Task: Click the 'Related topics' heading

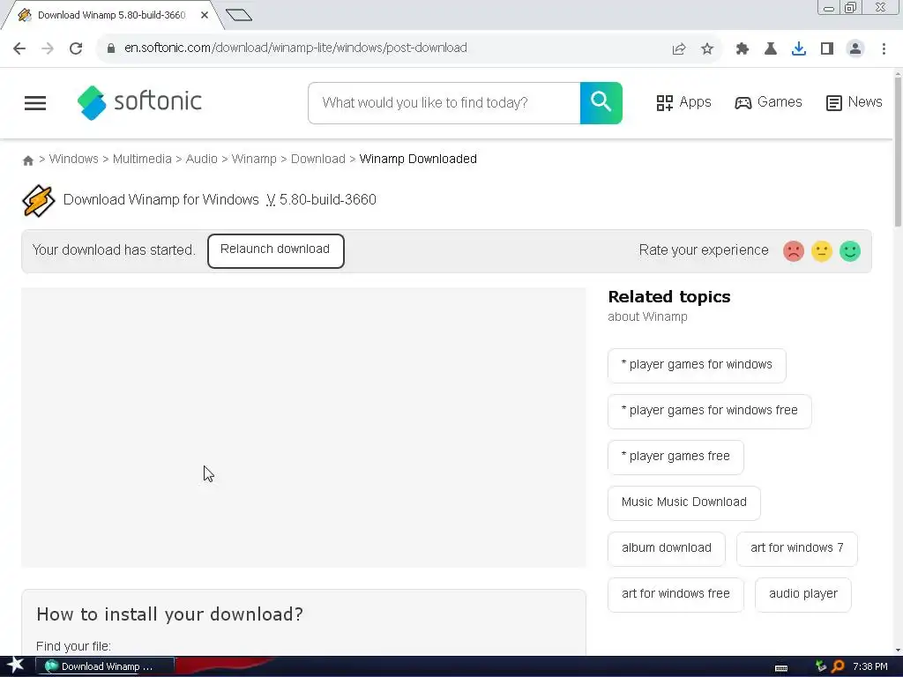Action: pos(669,297)
